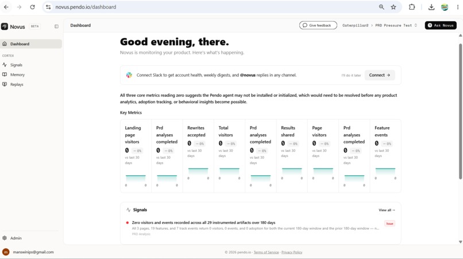Click the Ask Novus button
This screenshot has height=259, width=463.
(441, 25)
